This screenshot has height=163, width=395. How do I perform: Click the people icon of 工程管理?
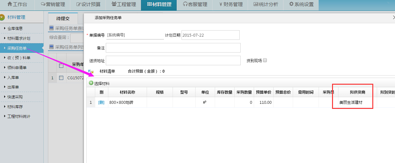(114, 4)
